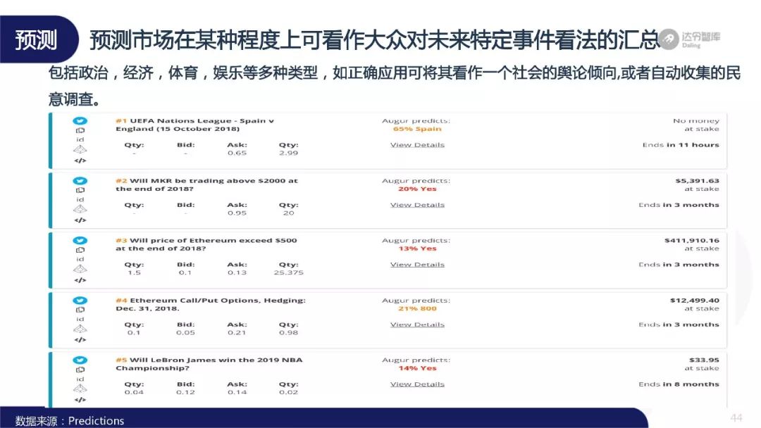Click the Bid value '0.05'
The image size is (761, 428).
(185, 333)
